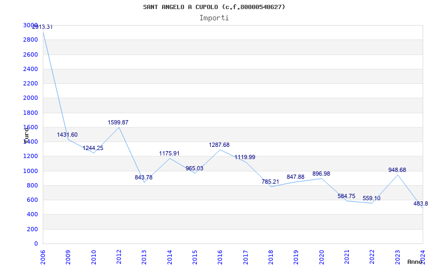
Task: Select the 559.10 data label
Action: (371, 199)
